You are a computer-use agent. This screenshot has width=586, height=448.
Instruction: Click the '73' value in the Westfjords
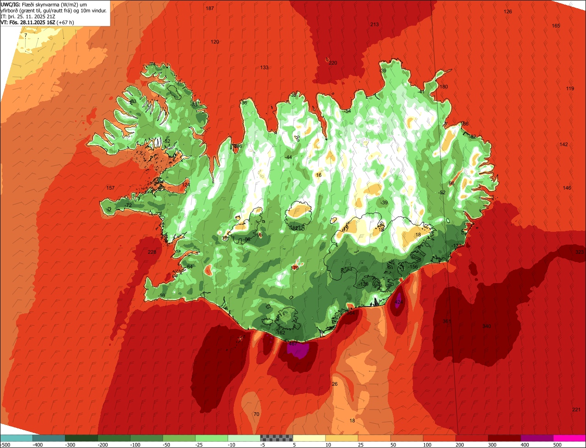(x=194, y=104)
